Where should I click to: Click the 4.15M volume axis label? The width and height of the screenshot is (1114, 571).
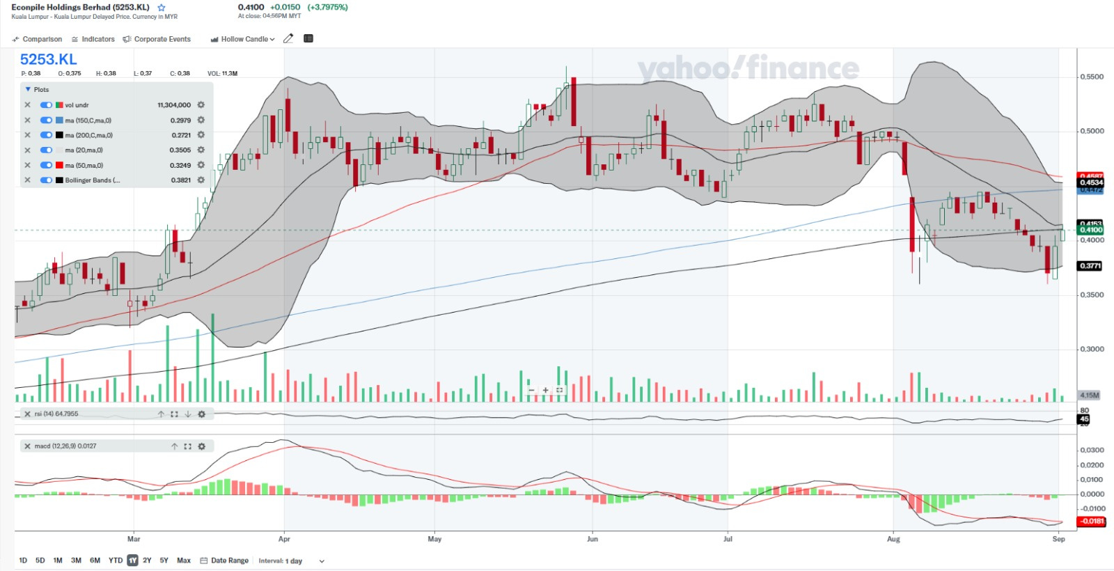click(x=1090, y=396)
